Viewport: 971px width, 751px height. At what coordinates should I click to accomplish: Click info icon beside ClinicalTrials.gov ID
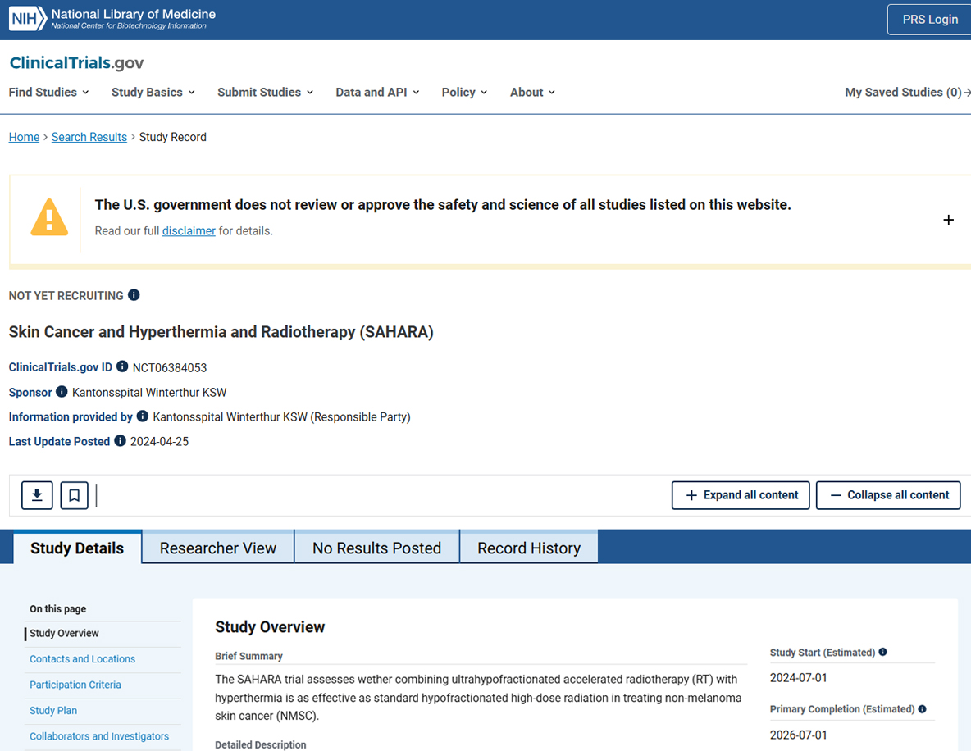pos(122,366)
